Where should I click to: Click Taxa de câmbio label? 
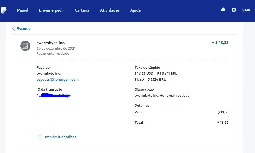[x=147, y=67]
